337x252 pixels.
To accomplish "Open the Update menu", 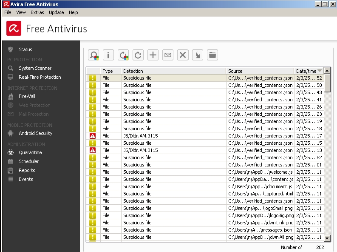I will (x=57, y=12).
